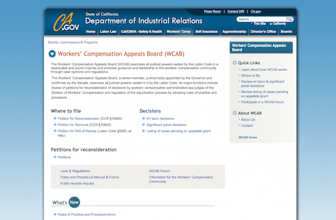The width and height of the screenshot is (336, 220).
Task: Visit the CA.gov top link
Action: tap(256, 12)
